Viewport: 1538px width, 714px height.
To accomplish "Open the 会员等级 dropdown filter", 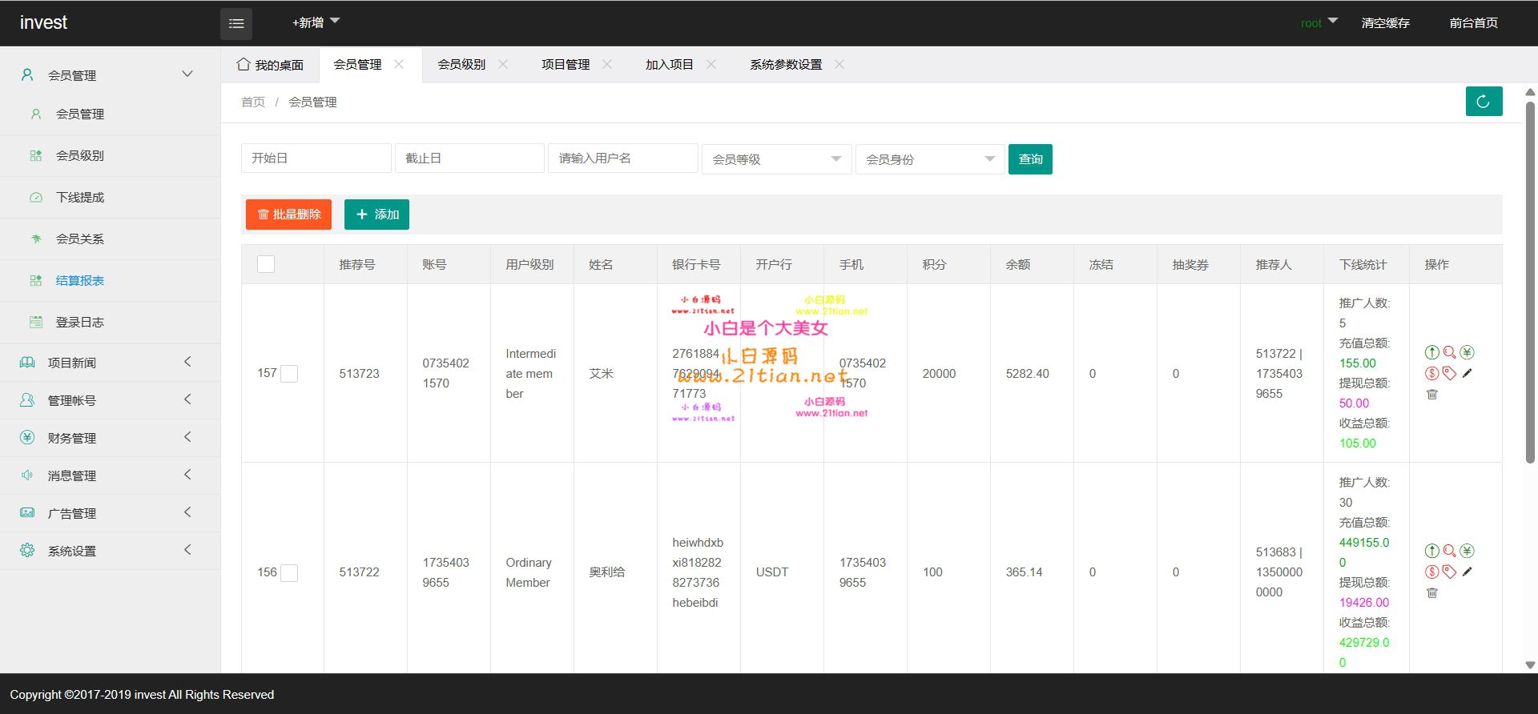I will 776,158.
